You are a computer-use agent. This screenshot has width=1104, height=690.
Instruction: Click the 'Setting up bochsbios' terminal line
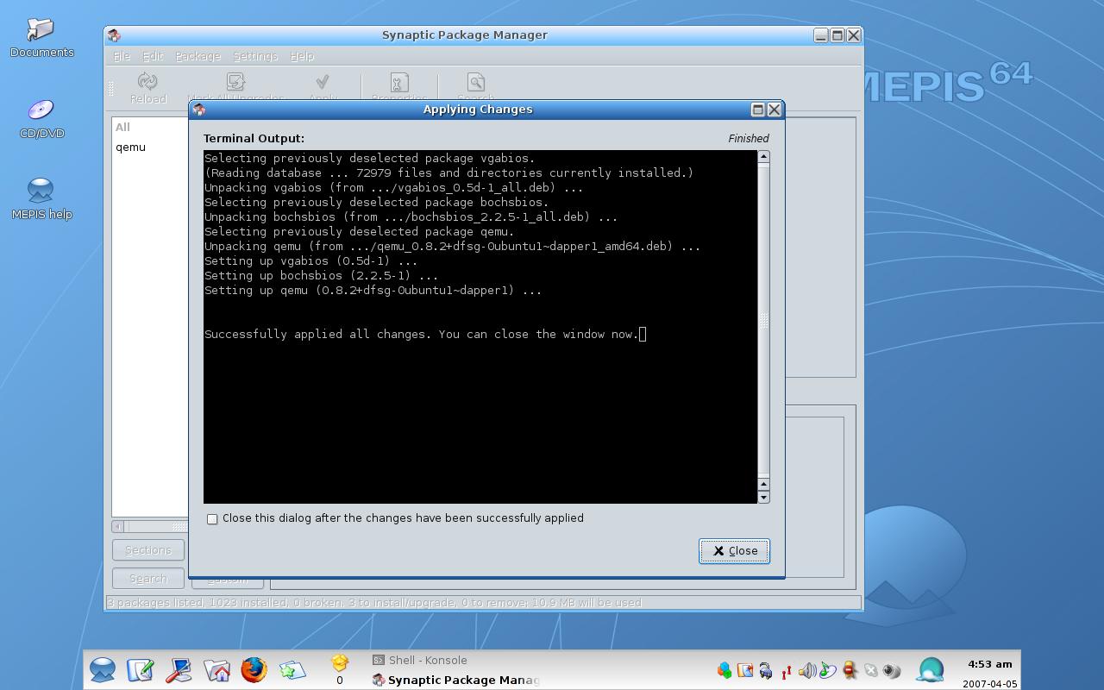321,275
